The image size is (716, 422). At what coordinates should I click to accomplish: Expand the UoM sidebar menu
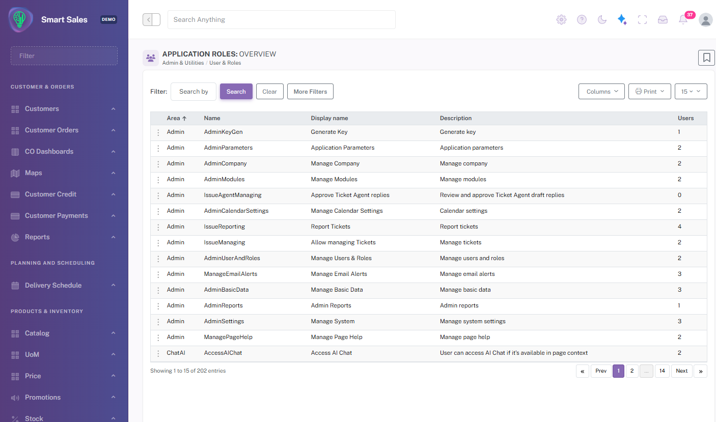coord(64,355)
